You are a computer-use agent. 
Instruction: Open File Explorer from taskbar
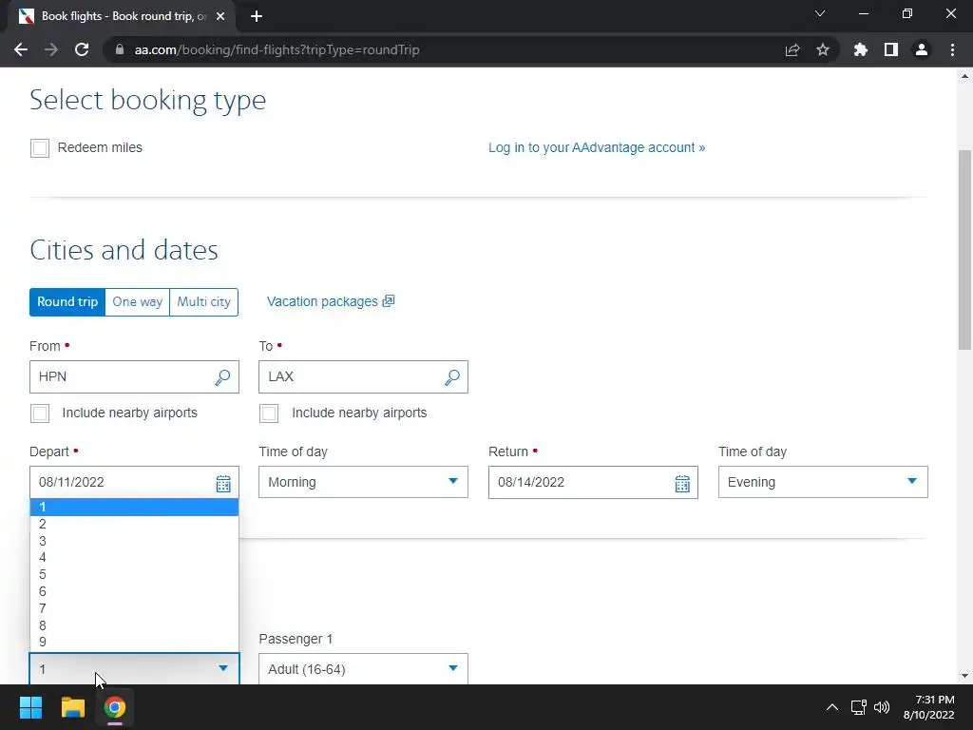(x=72, y=707)
